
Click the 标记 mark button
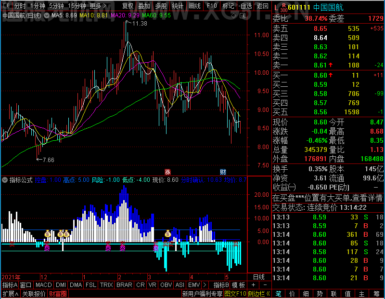tap(228, 6)
